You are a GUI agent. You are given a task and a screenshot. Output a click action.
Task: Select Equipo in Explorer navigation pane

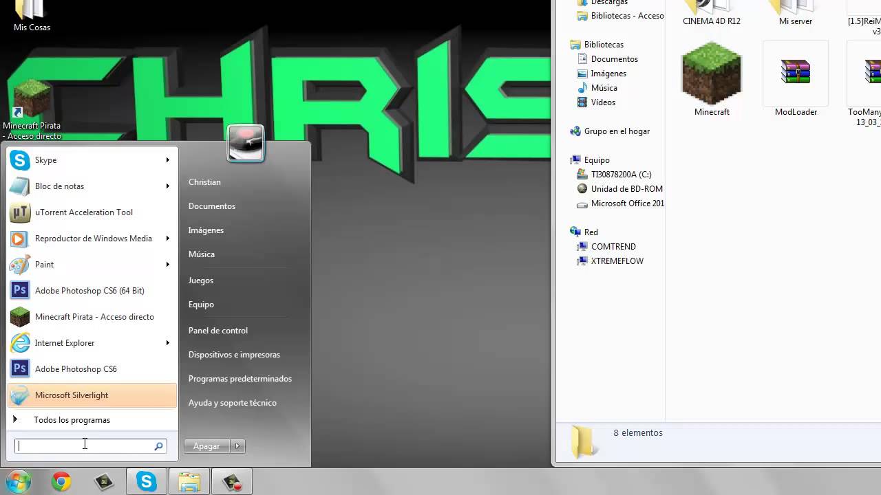coord(597,160)
